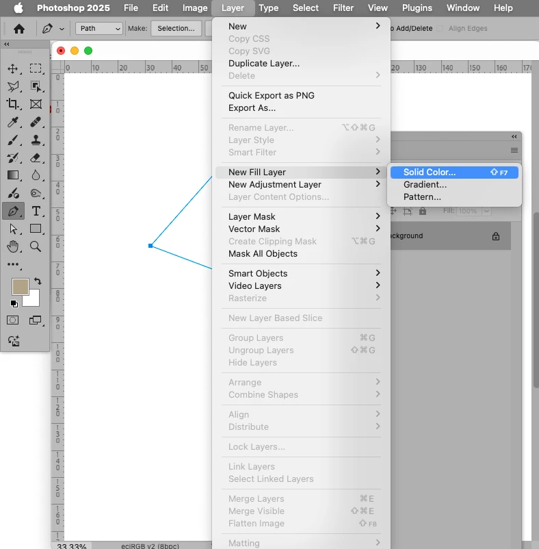
Task: Click the Make Selection button
Action: point(176,28)
